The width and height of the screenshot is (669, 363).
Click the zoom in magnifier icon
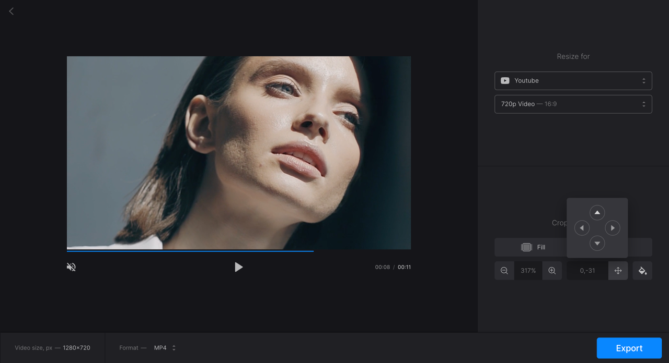click(552, 270)
